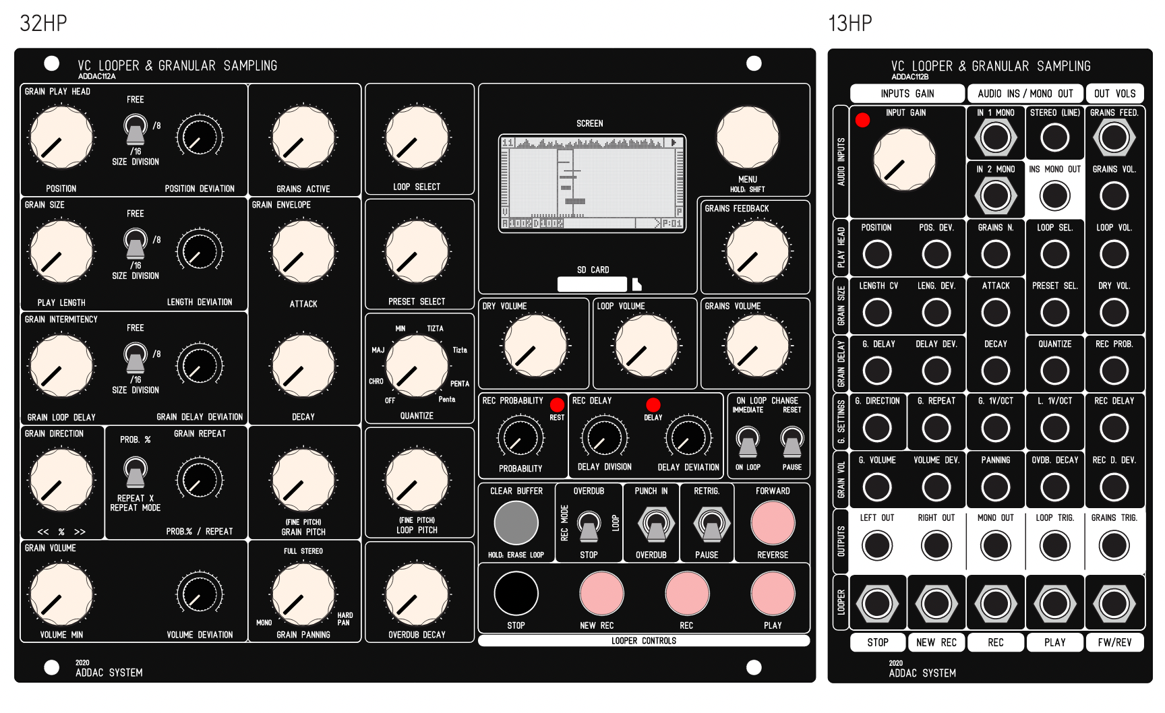Click the pink NEW REC button
Image resolution: width=1165 pixels, height=713 pixels.
pyautogui.click(x=601, y=594)
